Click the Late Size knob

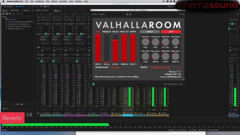point(145,42)
